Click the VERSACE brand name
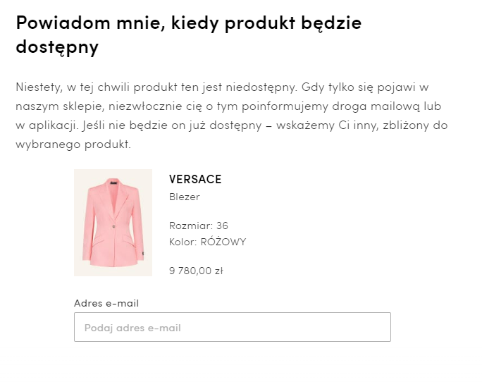The height and width of the screenshot is (382, 482). 195,179
